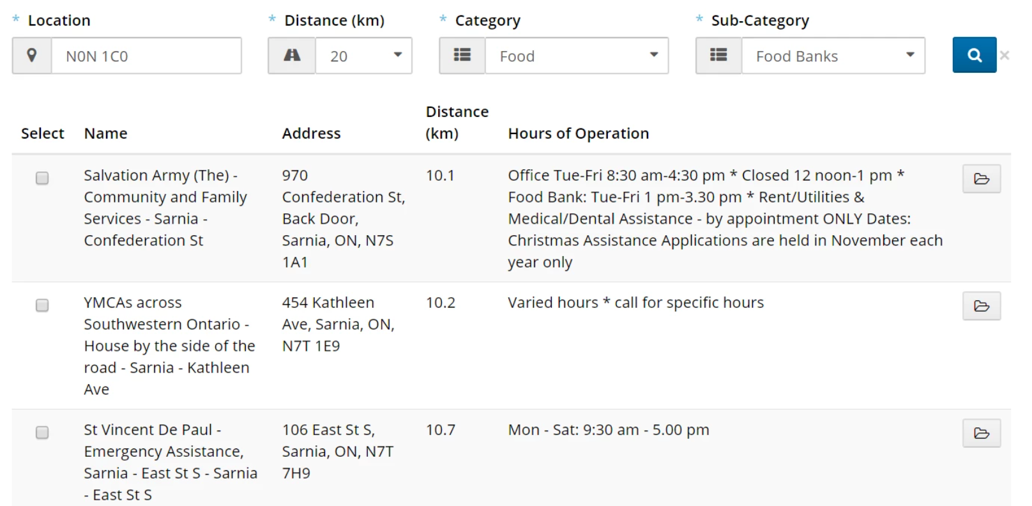Screen dimensions: 1032x506
Task: Click the Category list icon
Action: 462,56
